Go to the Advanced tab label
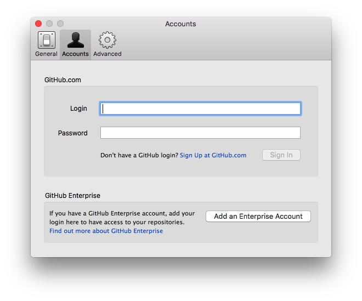The width and height of the screenshot is (362, 301). 107,54
